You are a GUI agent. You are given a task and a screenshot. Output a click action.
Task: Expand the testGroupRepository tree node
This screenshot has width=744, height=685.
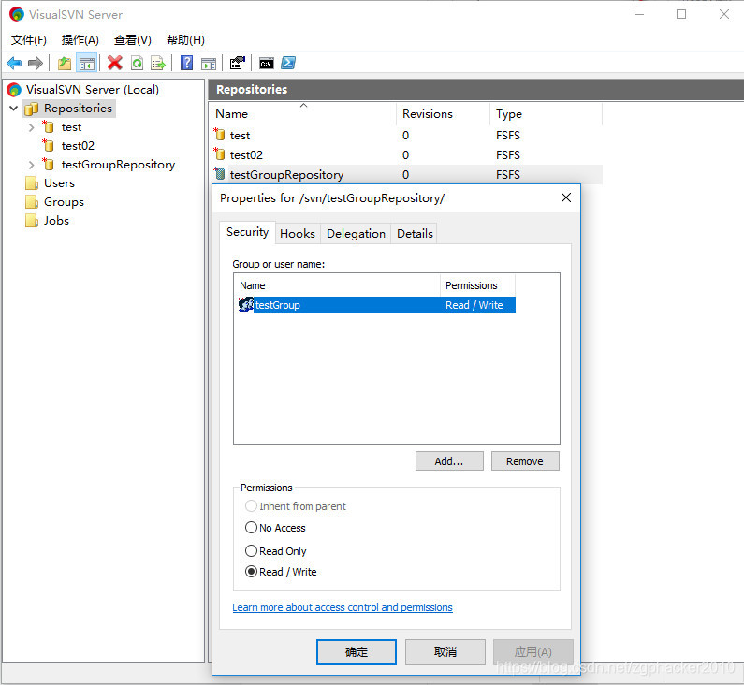coord(31,165)
